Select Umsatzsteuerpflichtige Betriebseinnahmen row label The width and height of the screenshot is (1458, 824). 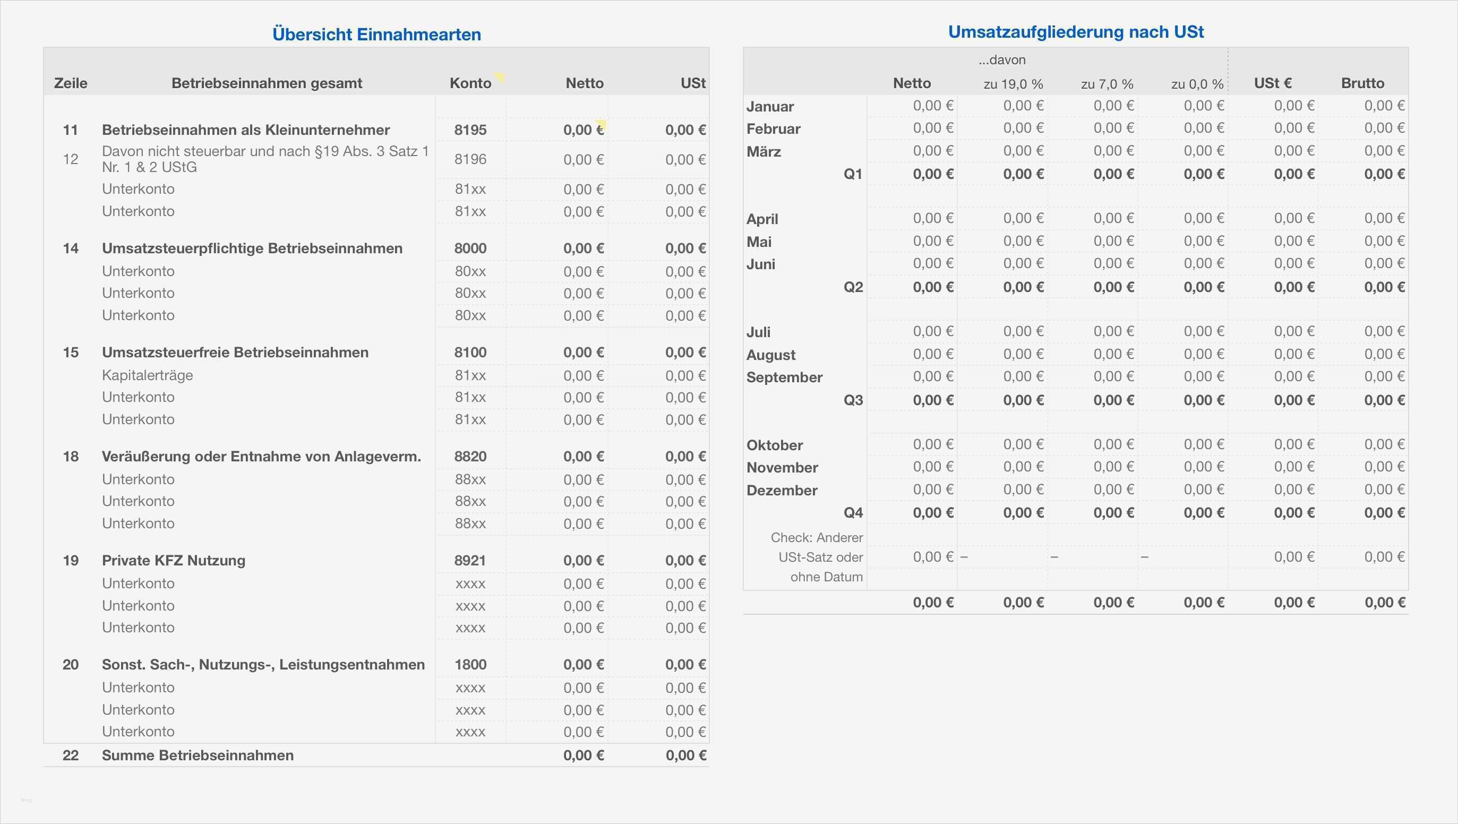252,248
